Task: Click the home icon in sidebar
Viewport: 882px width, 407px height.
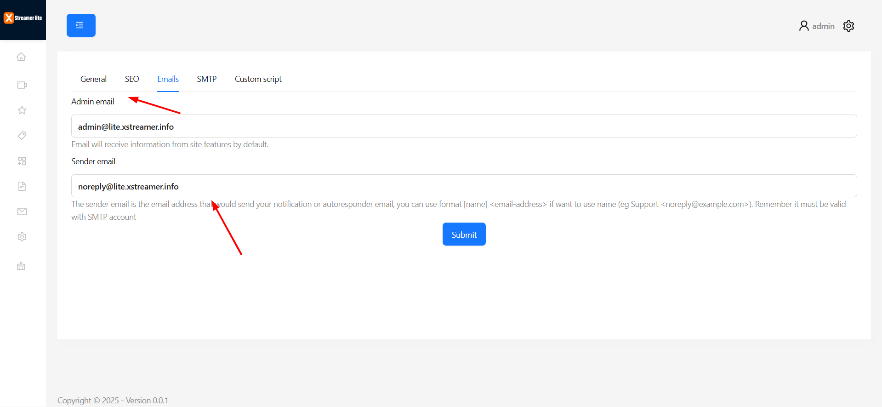Action: [21, 57]
